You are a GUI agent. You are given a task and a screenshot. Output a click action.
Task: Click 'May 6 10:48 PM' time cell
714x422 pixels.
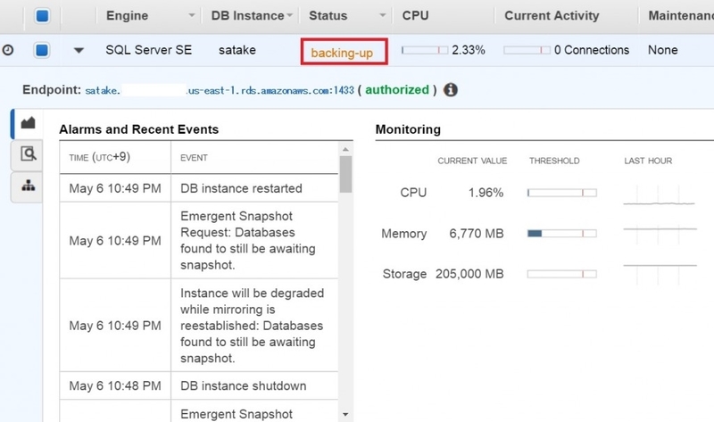(x=115, y=386)
